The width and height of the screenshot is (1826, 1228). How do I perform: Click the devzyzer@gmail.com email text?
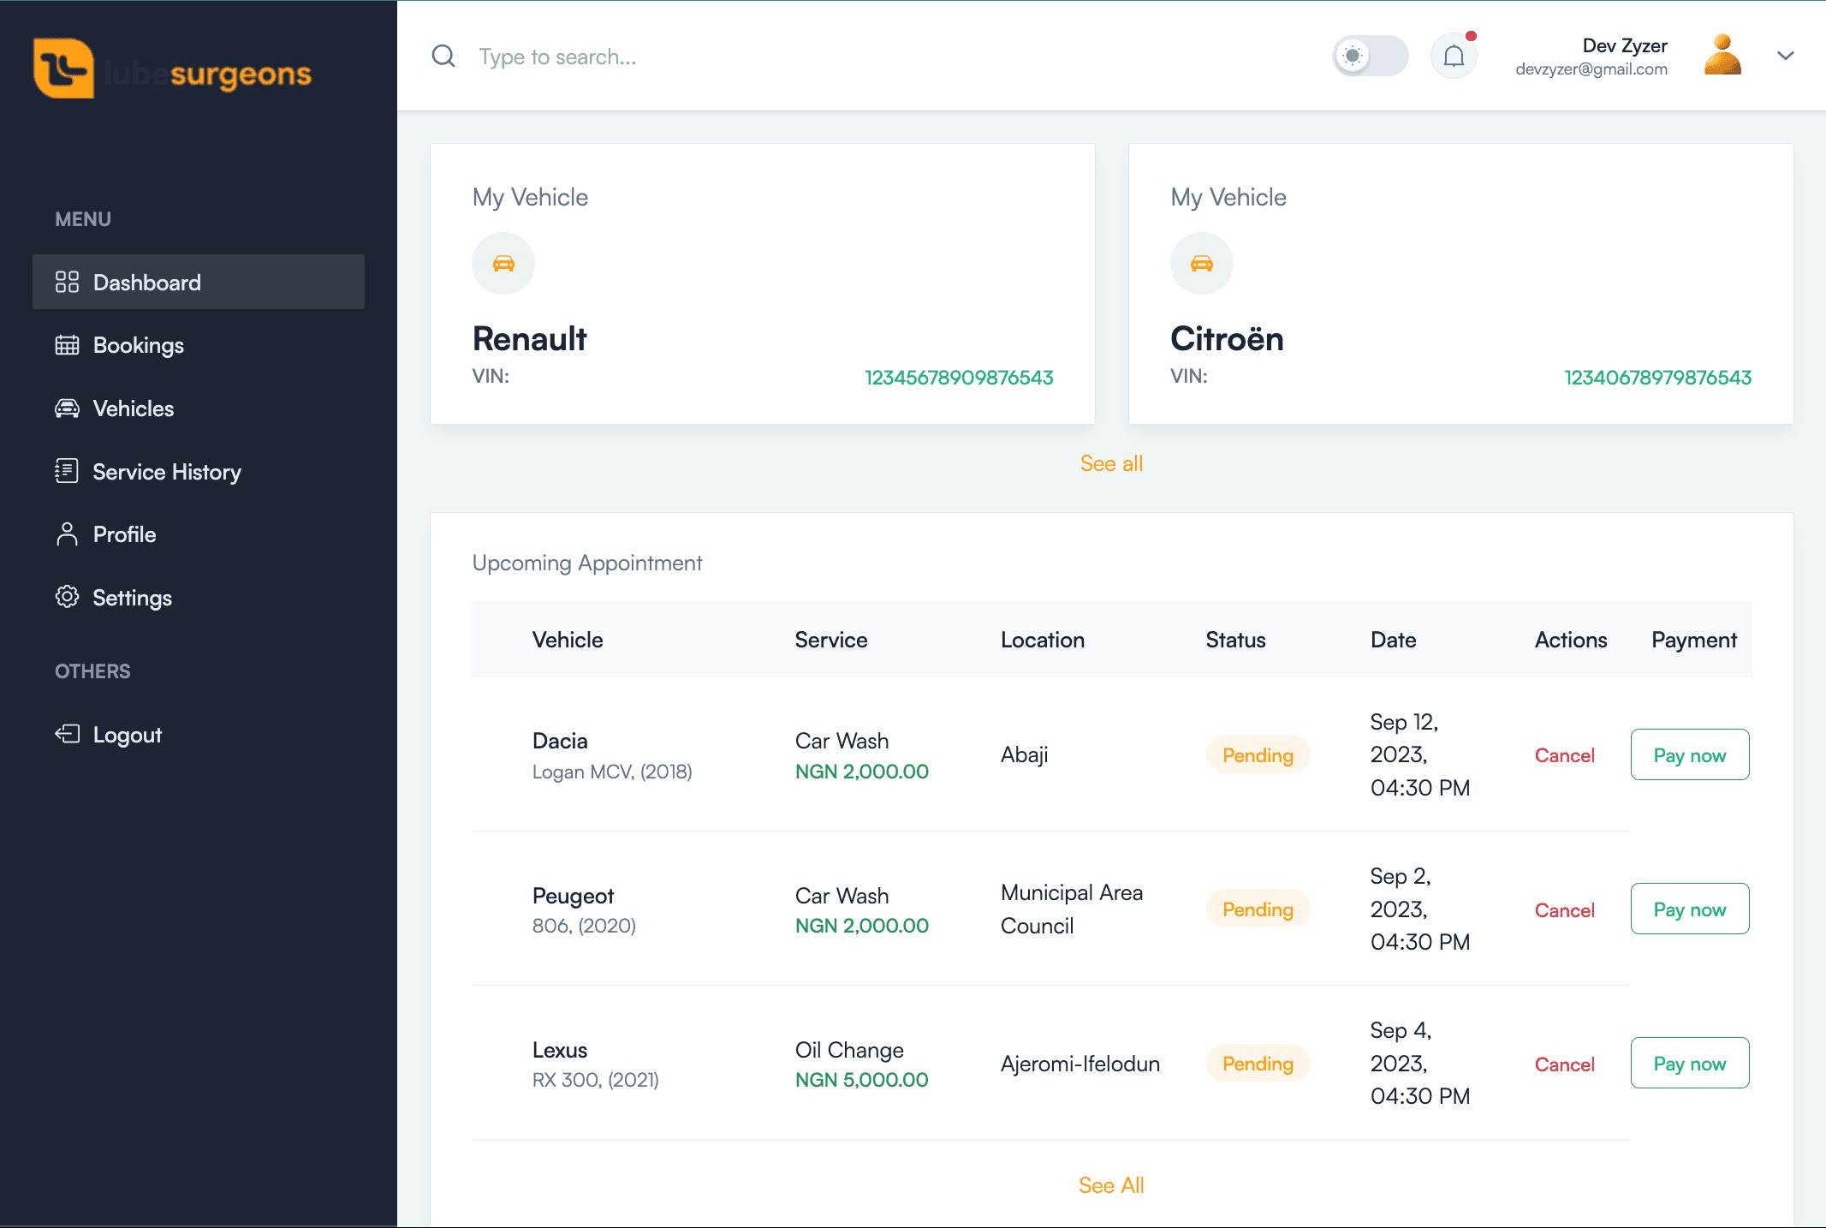click(1591, 69)
